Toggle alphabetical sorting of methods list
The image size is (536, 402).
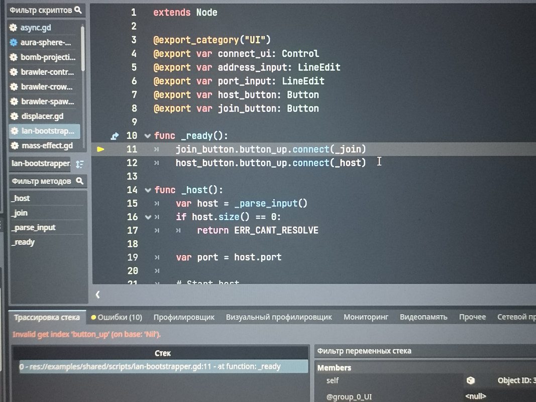[80, 164]
